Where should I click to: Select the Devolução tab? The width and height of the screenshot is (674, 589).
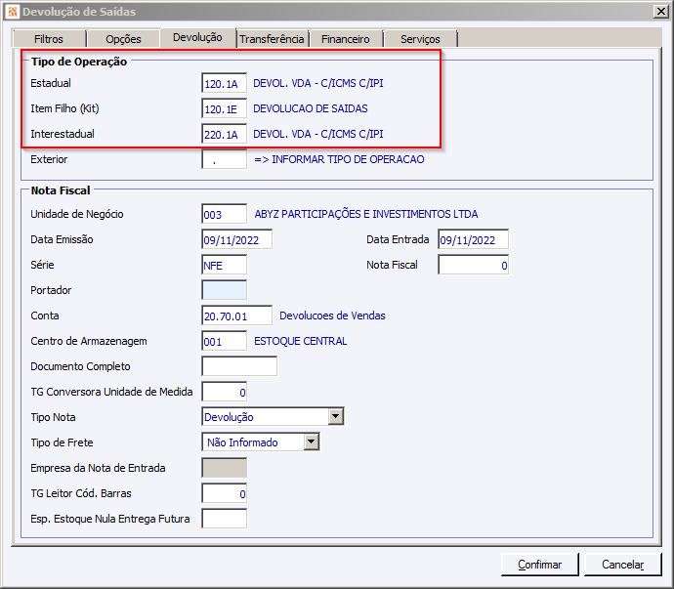tap(197, 37)
